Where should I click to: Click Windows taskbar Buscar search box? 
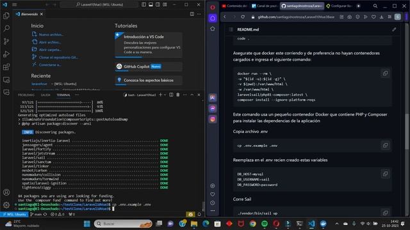(123, 224)
